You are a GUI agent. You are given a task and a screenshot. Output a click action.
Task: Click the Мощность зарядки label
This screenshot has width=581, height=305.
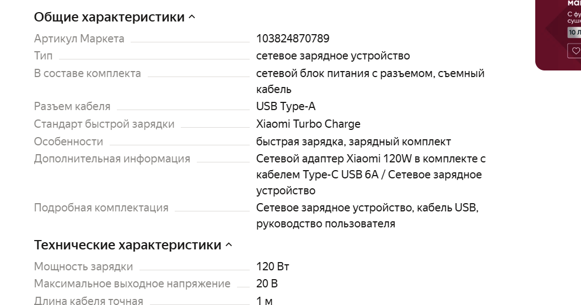point(83,266)
